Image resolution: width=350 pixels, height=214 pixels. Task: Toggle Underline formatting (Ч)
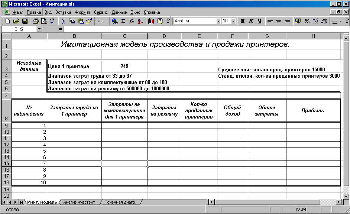click(x=259, y=21)
